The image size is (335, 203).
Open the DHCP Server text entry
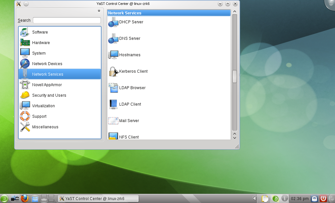coord(131,22)
